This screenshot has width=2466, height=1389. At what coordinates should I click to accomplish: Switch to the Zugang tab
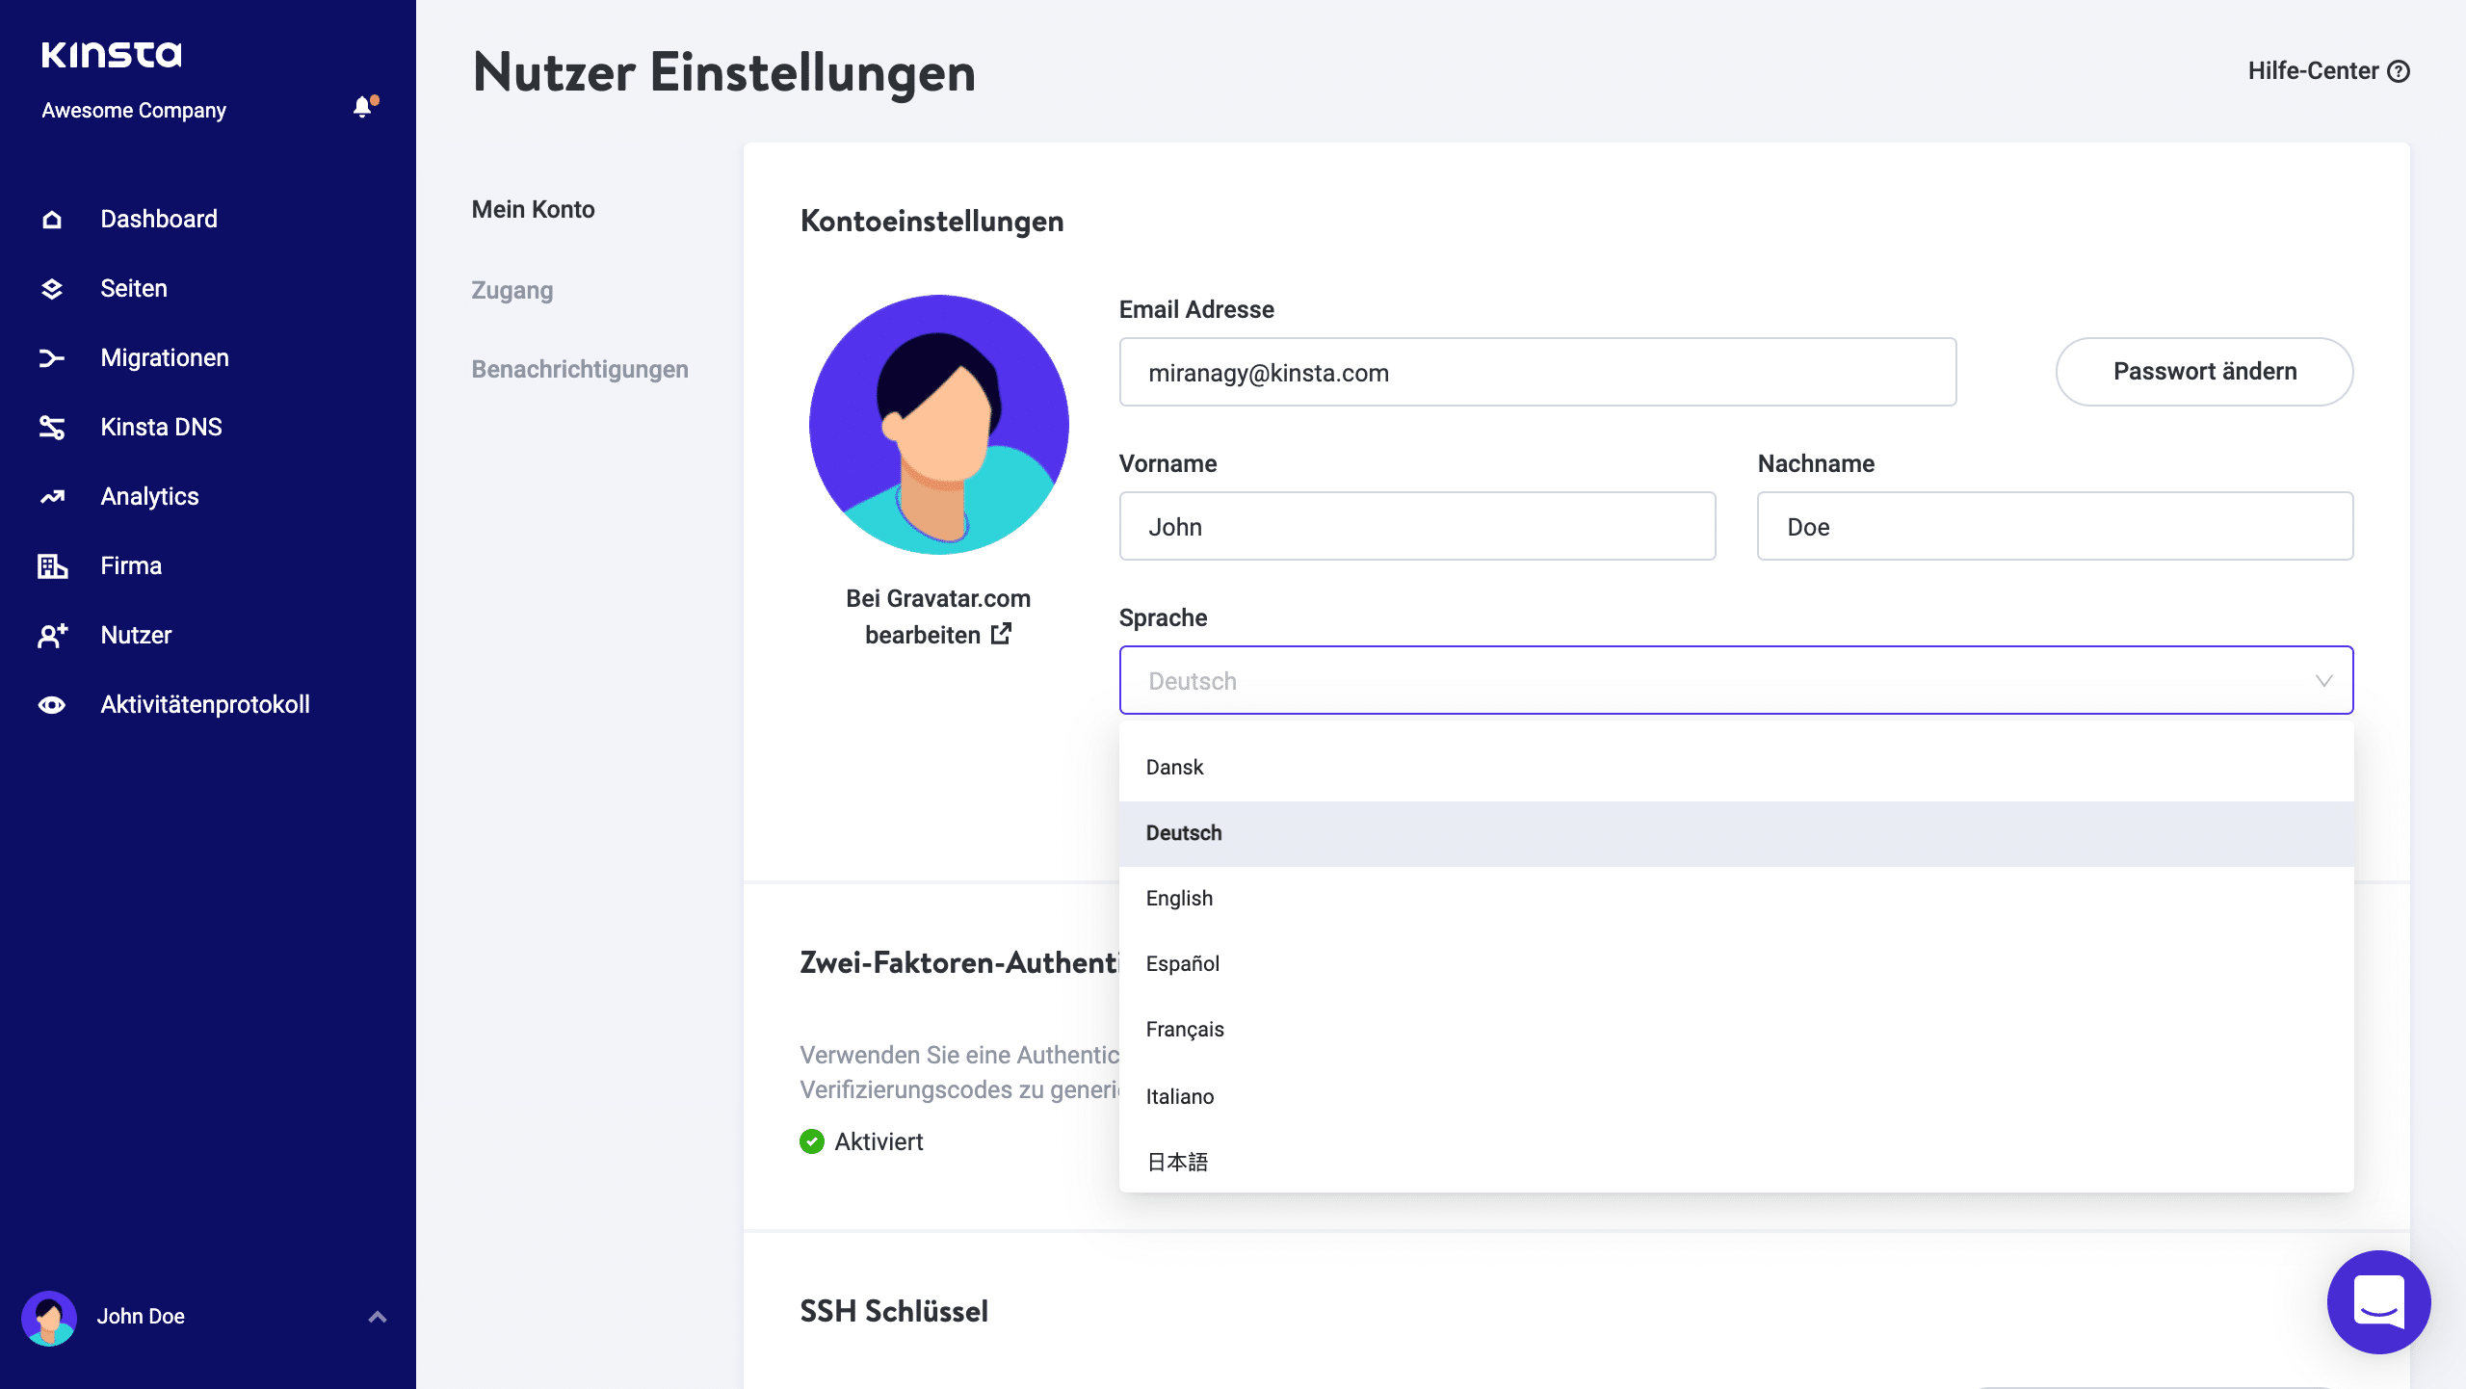click(x=512, y=290)
